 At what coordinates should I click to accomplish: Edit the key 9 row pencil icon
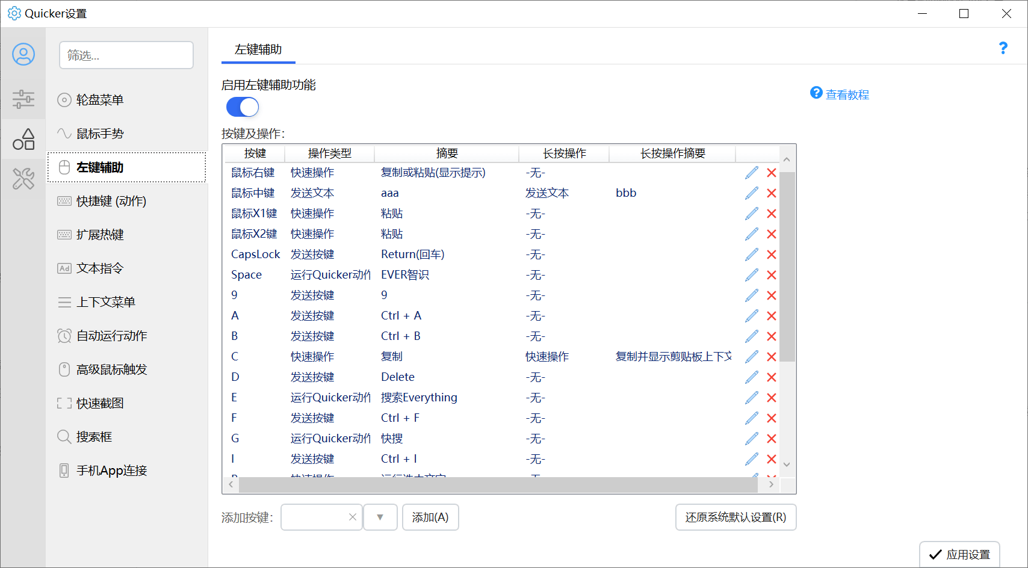(x=752, y=295)
